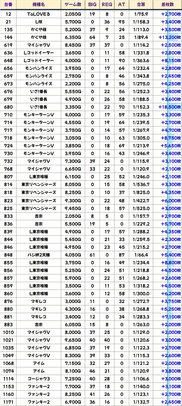Click the REG column header

tap(107, 5)
